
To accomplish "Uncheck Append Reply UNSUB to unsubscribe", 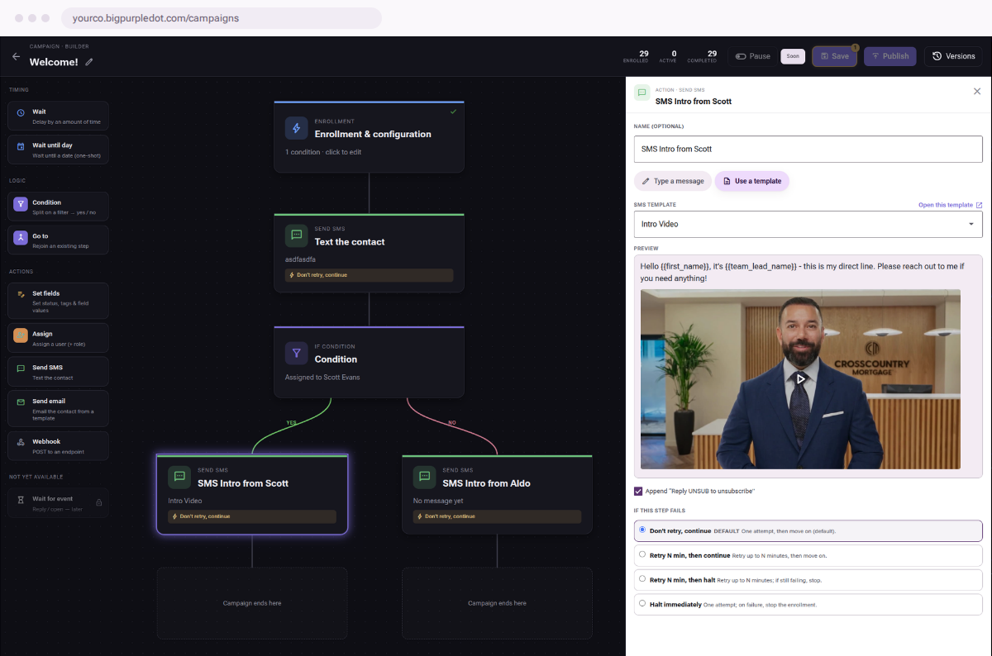I will coord(638,491).
